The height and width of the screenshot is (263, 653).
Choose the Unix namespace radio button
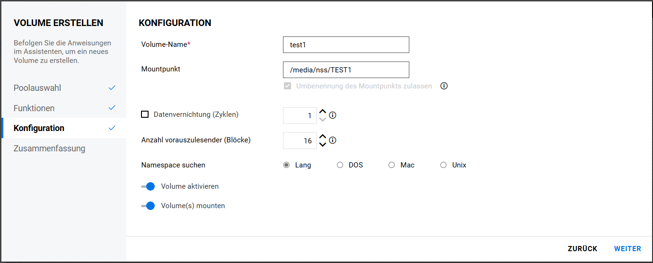[443, 165]
